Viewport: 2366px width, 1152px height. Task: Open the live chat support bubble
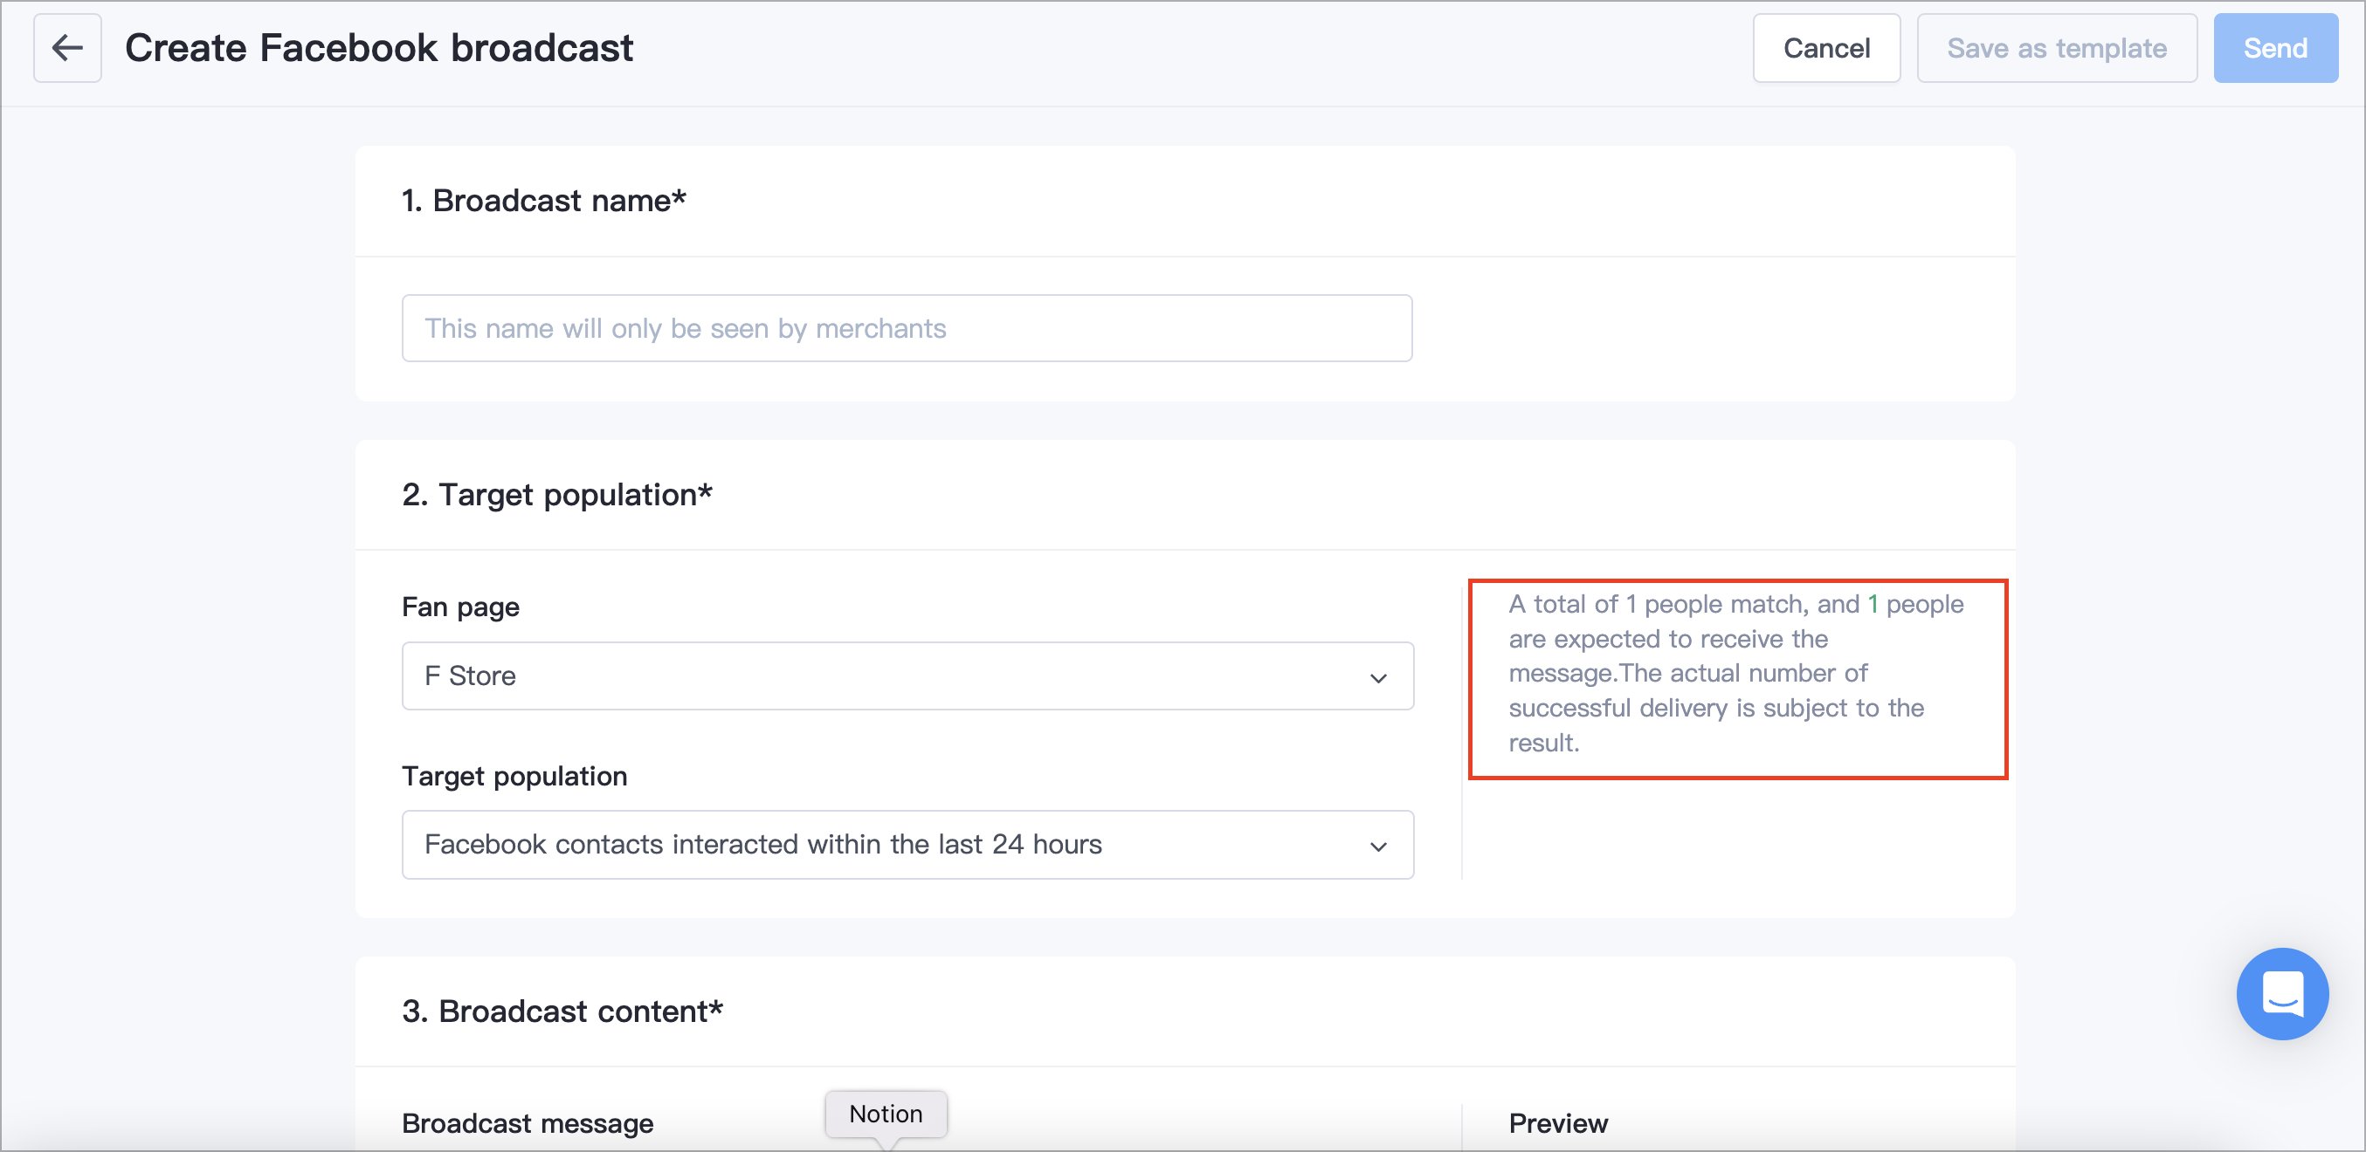pyautogui.click(x=2281, y=993)
